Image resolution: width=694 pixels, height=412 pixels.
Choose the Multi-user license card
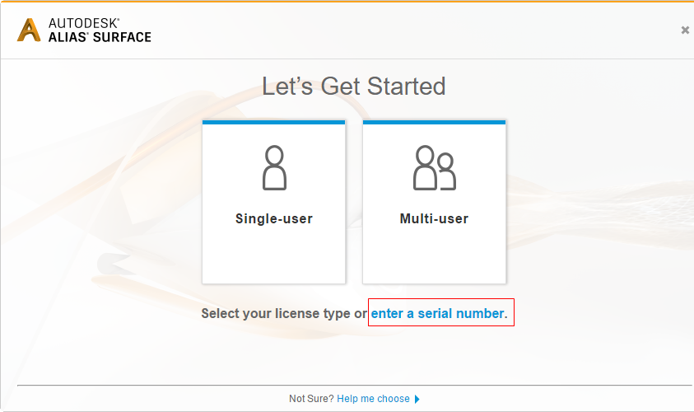[x=434, y=202]
